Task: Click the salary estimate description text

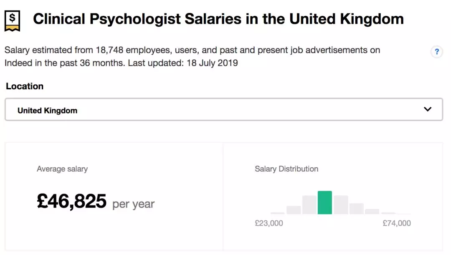Action: pos(192,50)
